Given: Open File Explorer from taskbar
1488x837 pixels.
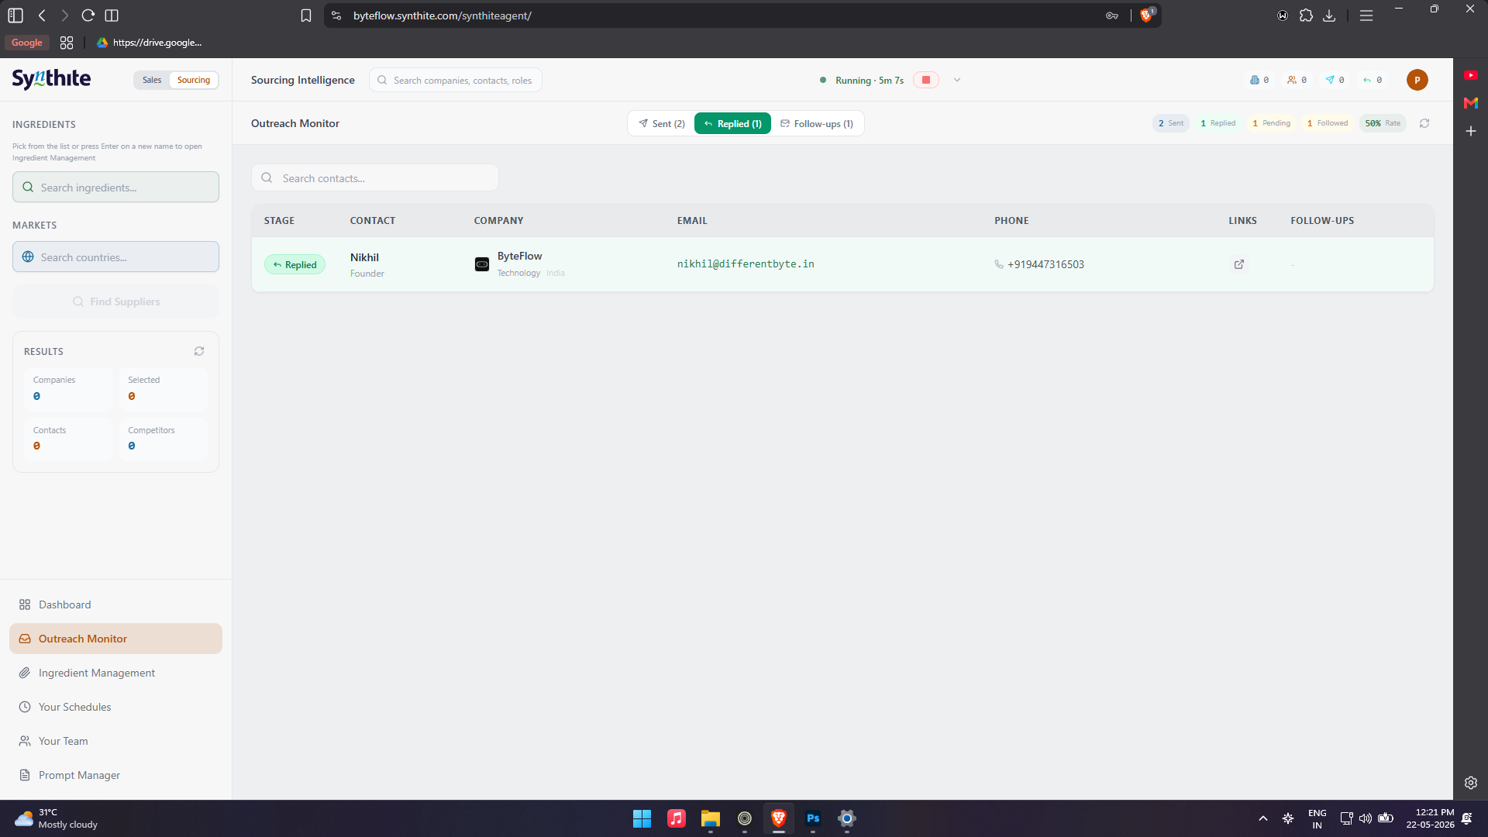Looking at the screenshot, I should (x=711, y=818).
